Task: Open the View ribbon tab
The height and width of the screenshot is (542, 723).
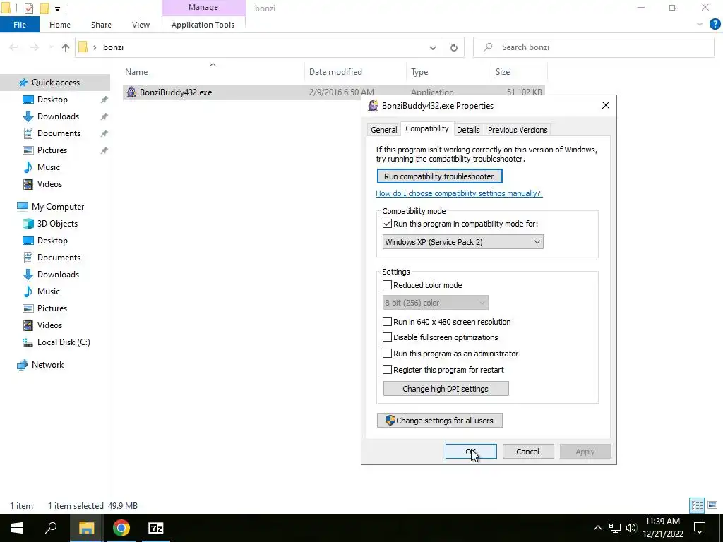Action: (x=141, y=25)
